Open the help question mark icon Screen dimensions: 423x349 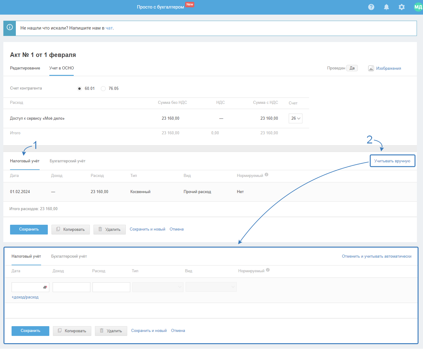[x=371, y=7]
